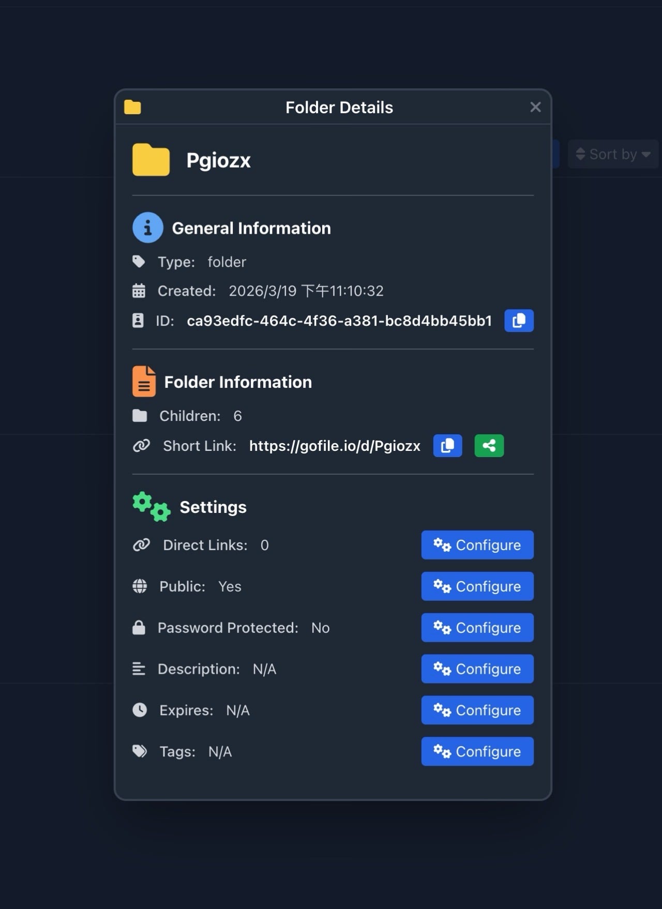Viewport: 662px width, 909px height.
Task: Click the green share link icon
Action: [489, 446]
